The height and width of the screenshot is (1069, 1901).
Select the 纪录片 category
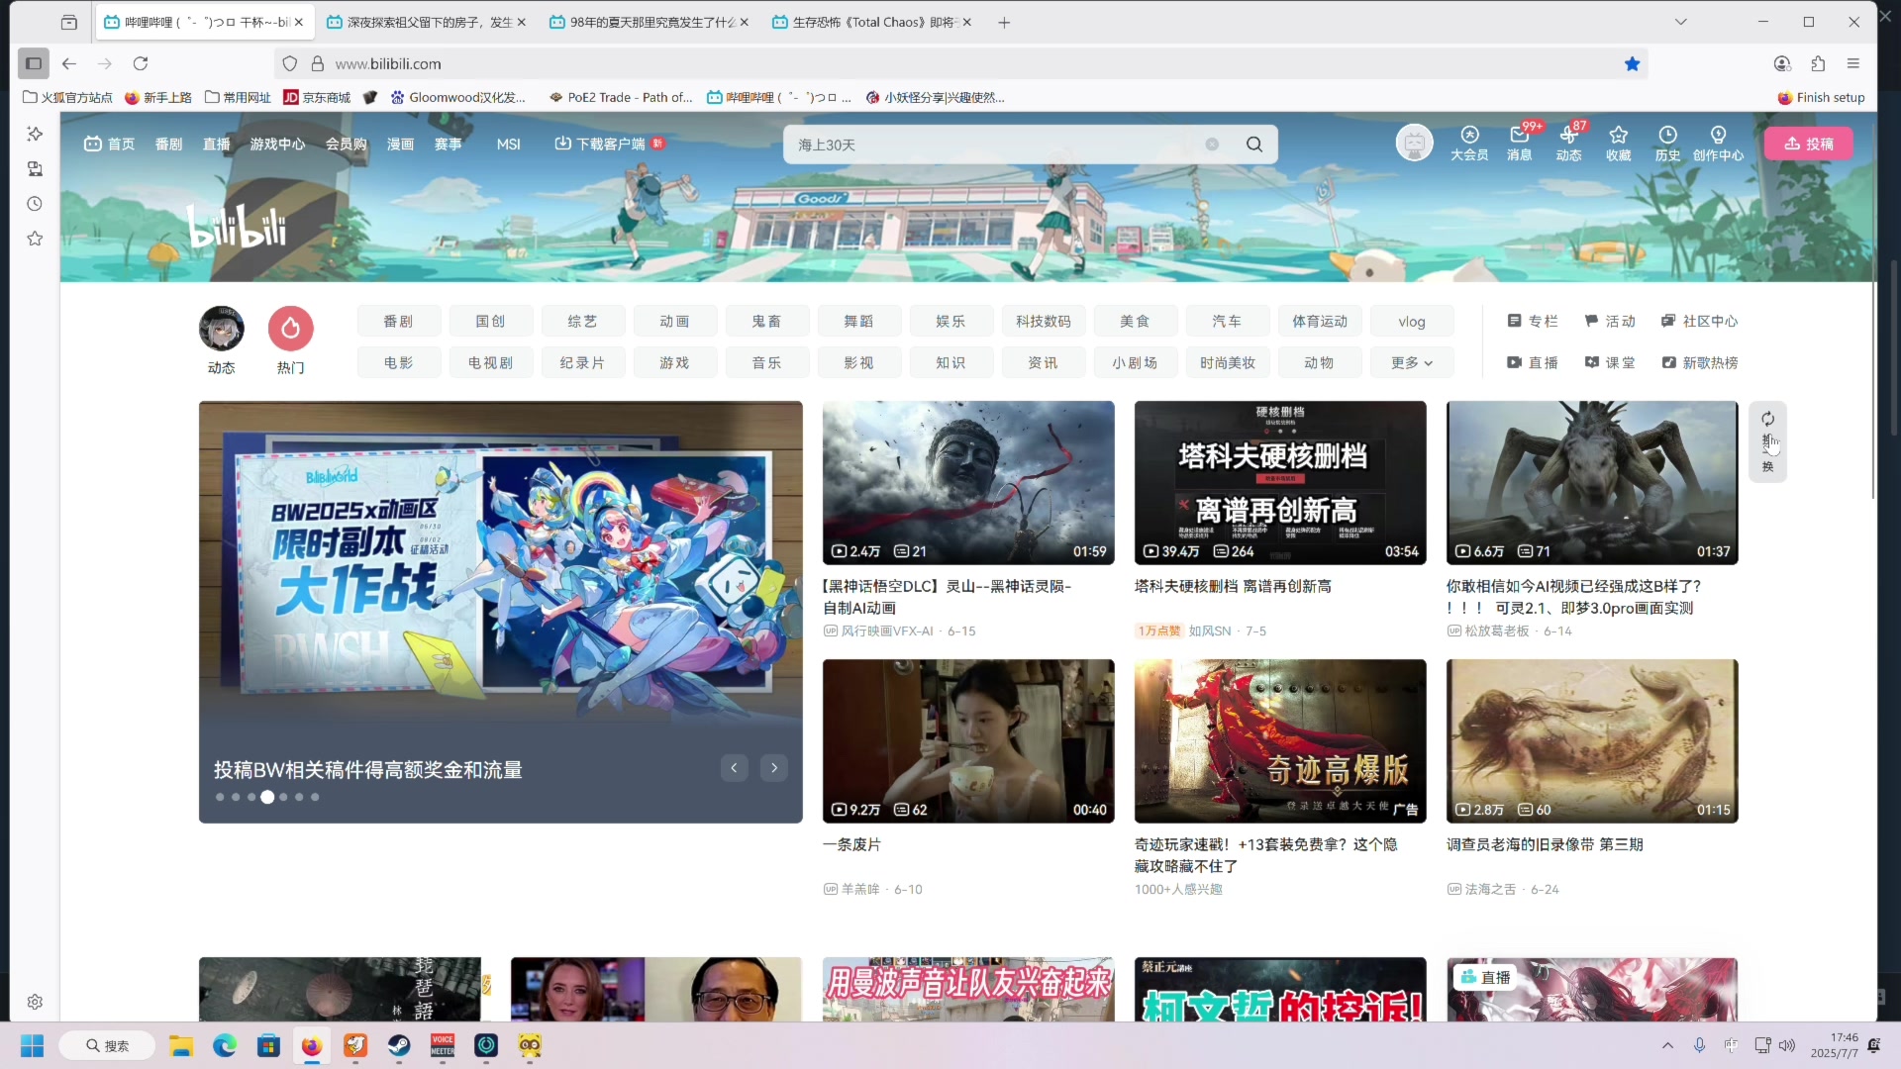pyautogui.click(x=582, y=363)
